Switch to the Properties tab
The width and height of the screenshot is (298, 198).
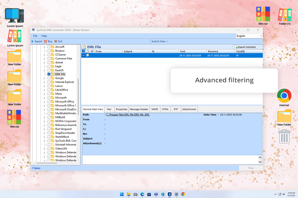pos(121,109)
